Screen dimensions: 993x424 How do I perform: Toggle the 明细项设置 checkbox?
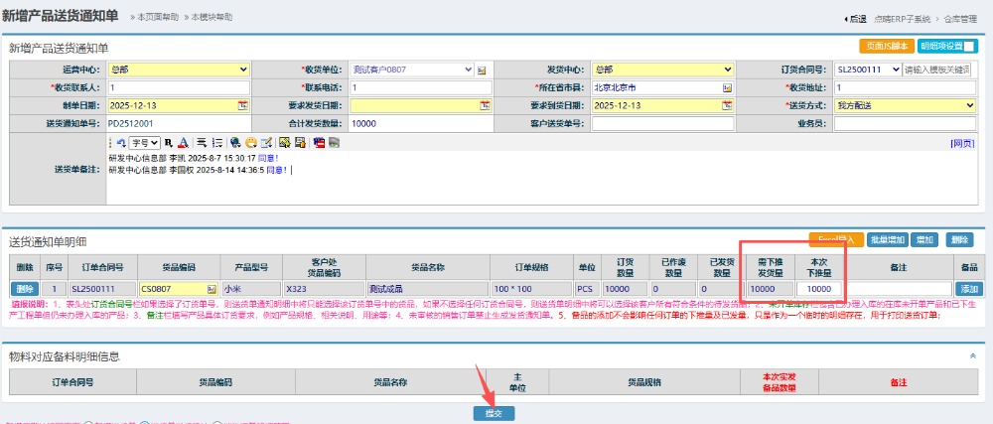coord(969,46)
